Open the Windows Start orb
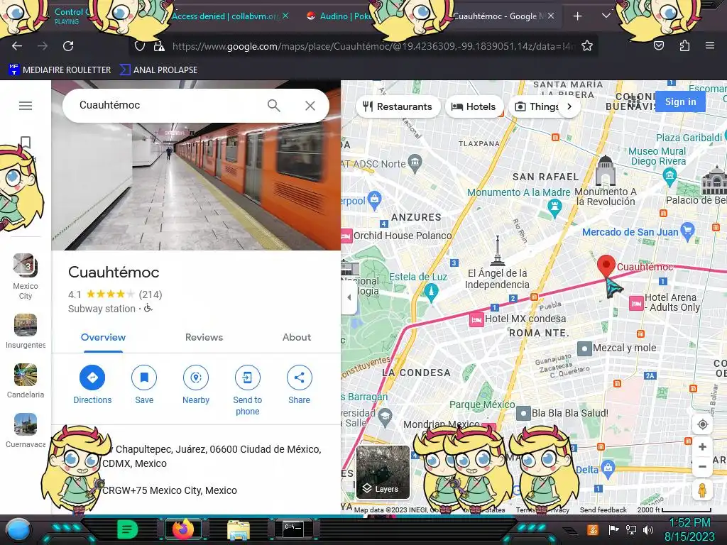727x545 pixels. [18, 529]
